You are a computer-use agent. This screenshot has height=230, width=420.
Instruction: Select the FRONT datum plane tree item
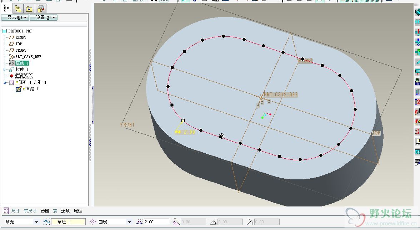point(21,50)
